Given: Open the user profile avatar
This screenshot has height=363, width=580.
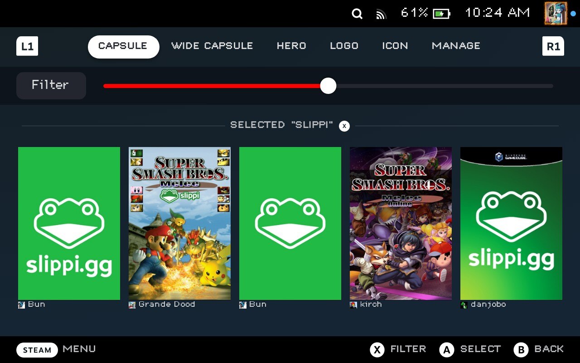Looking at the screenshot, I should [x=556, y=13].
